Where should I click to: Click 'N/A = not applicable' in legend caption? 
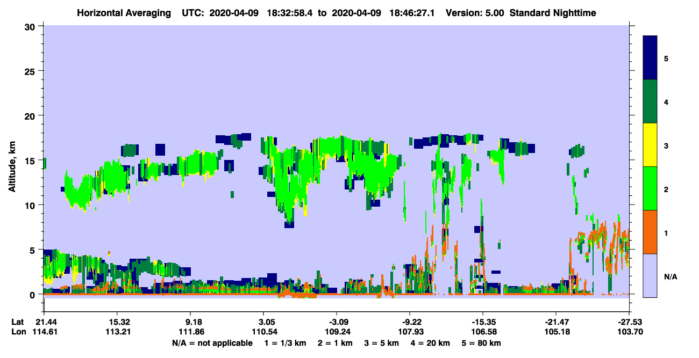[x=212, y=343]
